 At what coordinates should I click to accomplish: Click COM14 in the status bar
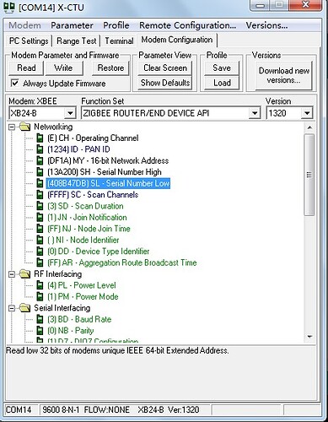[x=19, y=409]
